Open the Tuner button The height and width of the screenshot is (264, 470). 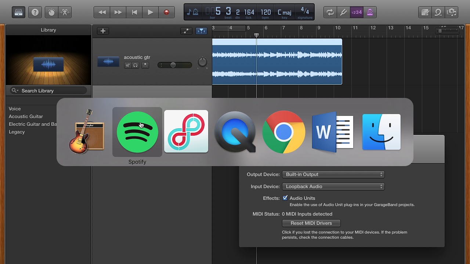[x=343, y=12]
